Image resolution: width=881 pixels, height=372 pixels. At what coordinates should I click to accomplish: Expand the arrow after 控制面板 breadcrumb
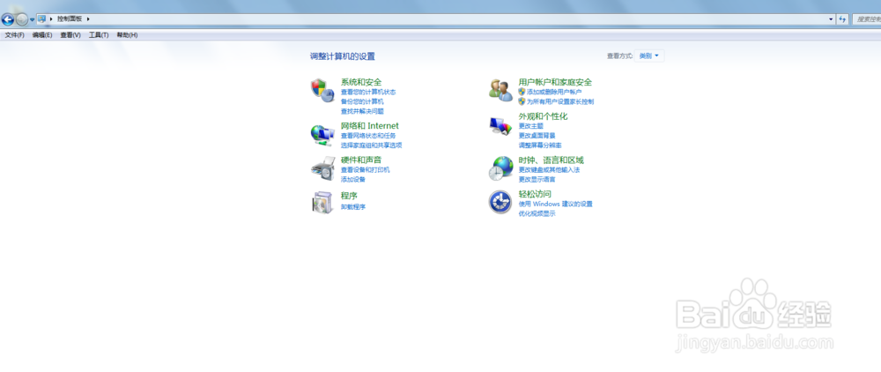click(88, 19)
